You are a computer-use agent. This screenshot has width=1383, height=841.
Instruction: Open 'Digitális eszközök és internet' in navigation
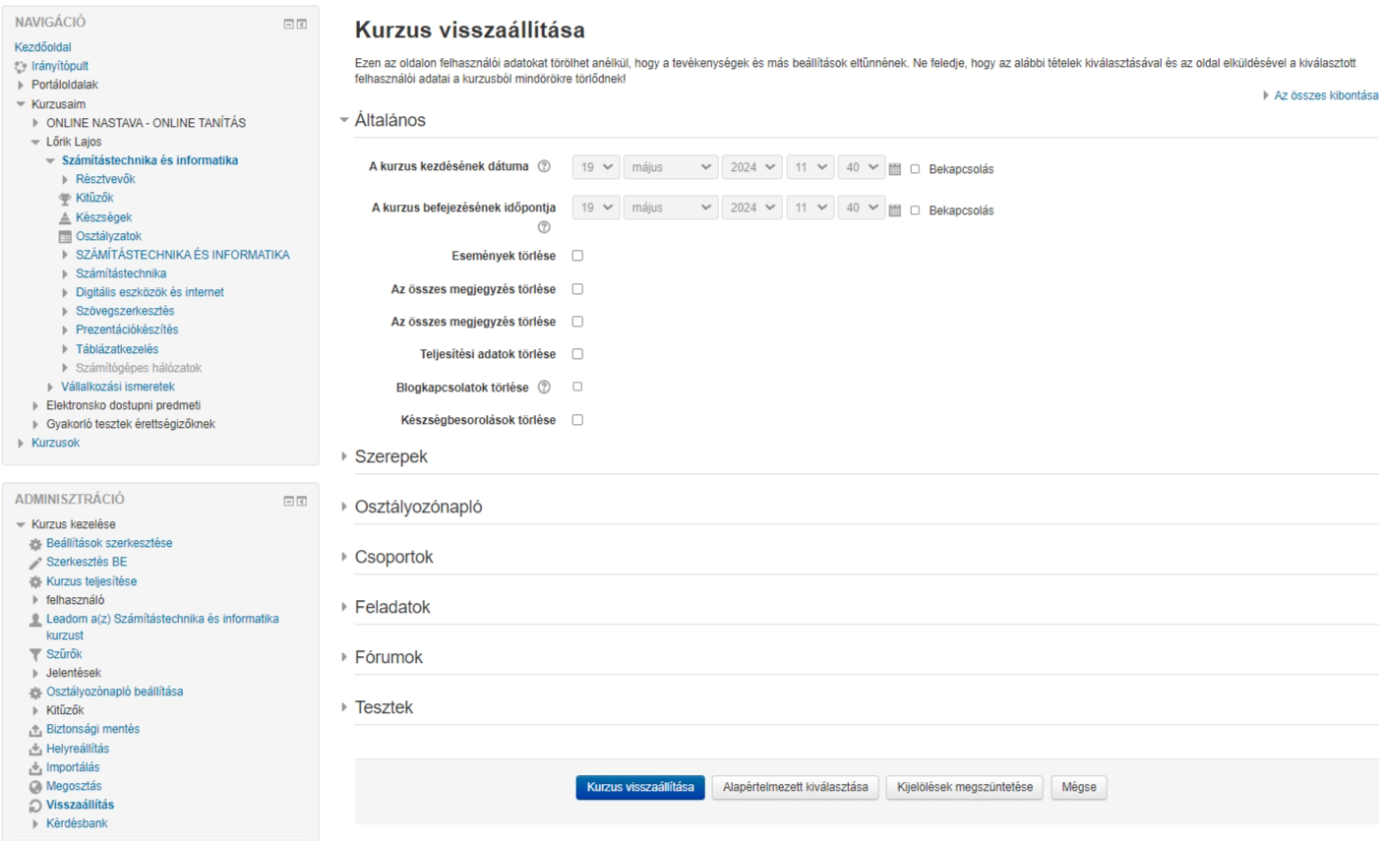click(150, 292)
